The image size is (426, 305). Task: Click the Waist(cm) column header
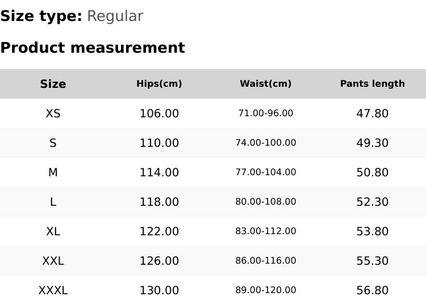[x=266, y=84]
